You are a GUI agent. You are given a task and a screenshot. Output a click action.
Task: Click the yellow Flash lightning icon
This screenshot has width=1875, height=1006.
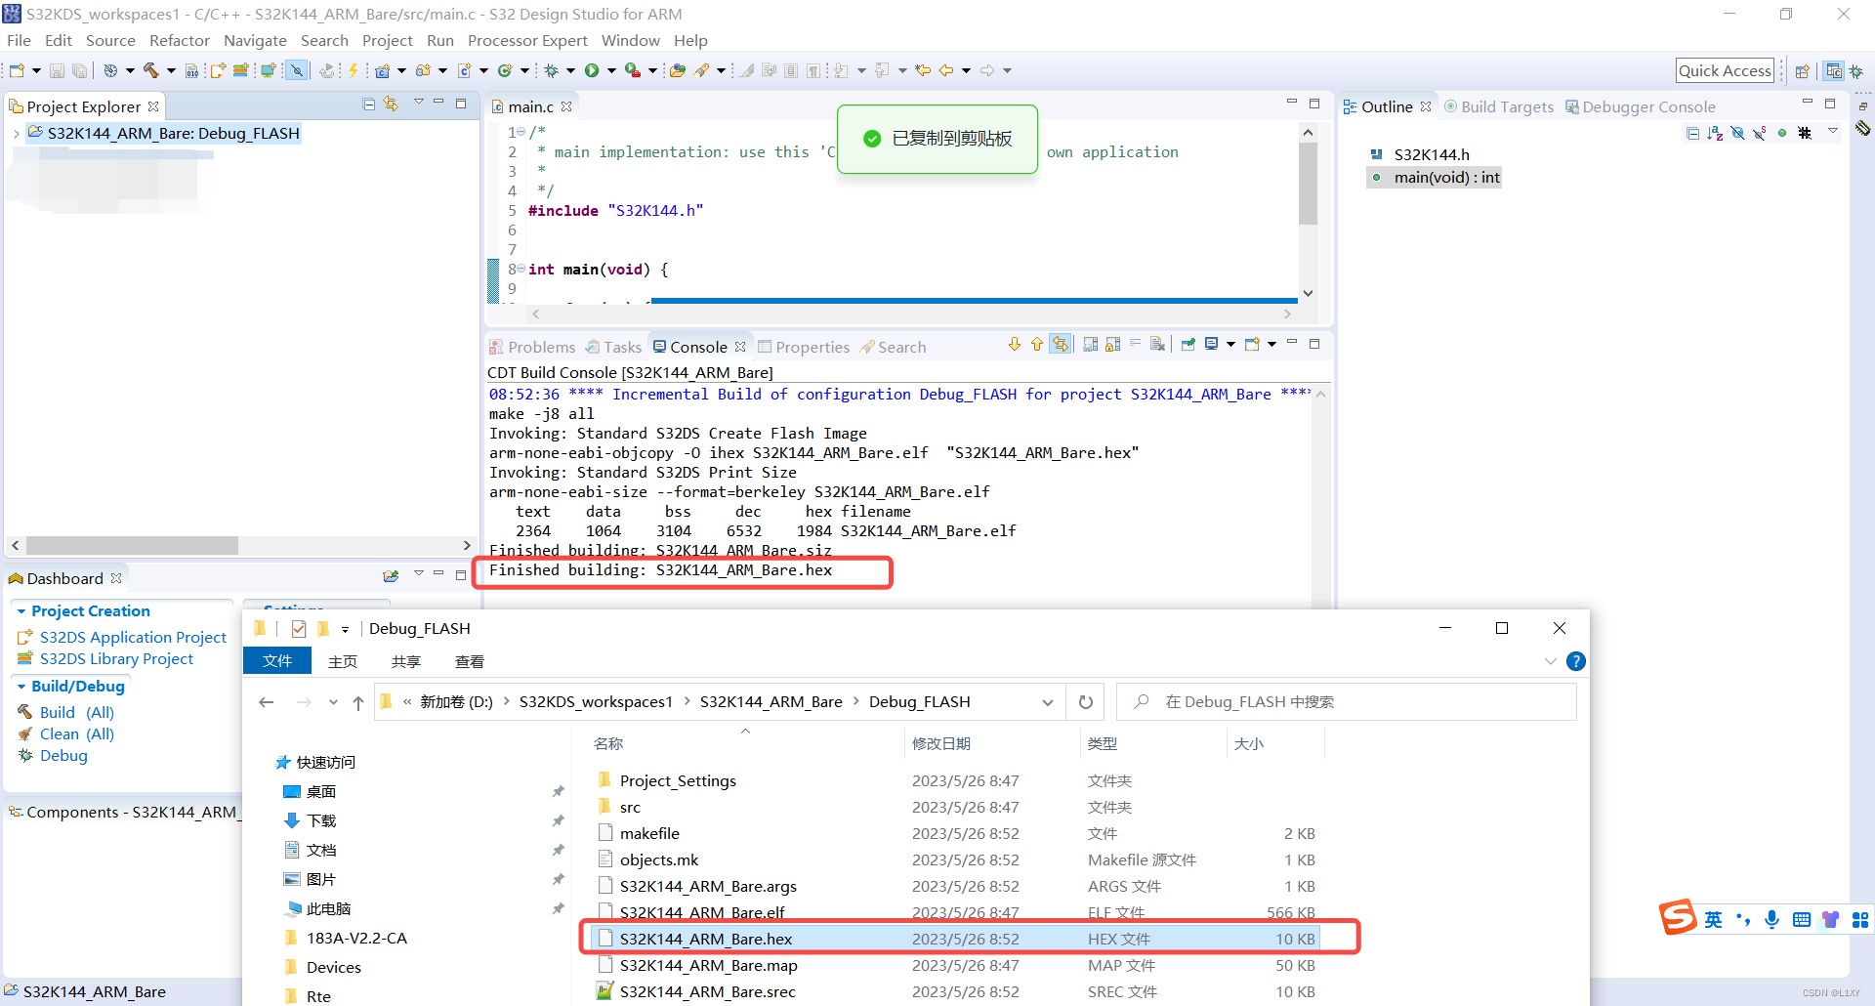coord(354,70)
